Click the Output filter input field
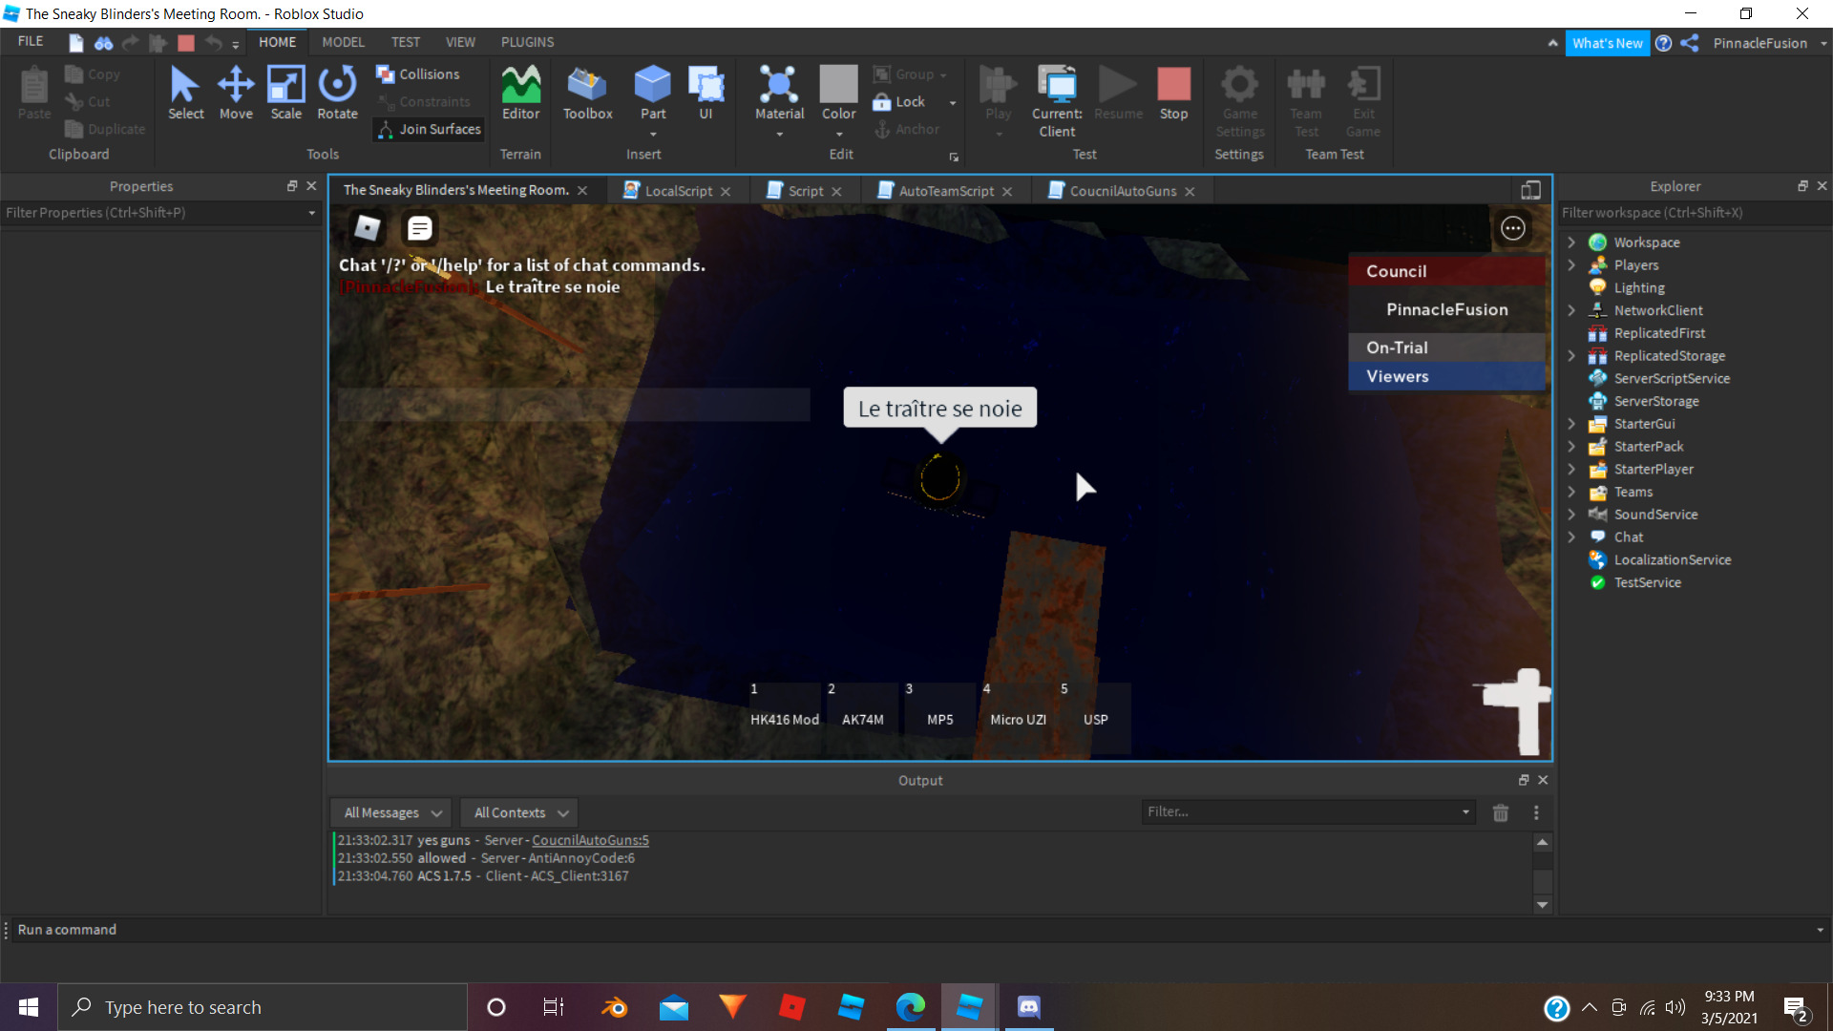The height and width of the screenshot is (1031, 1833). pos(1300,811)
